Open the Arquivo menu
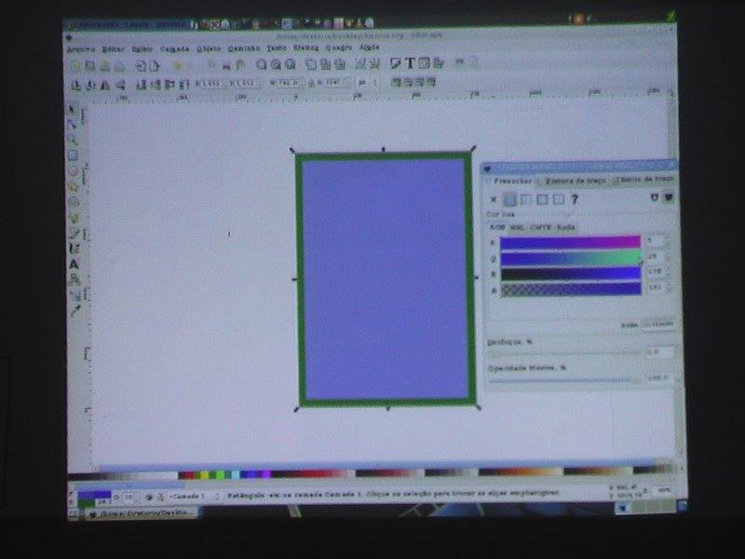This screenshot has width=745, height=559. pyautogui.click(x=80, y=48)
